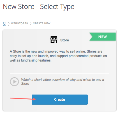Click the fundraising features line of description
Viewport: 118px width, 113px height.
[31, 60]
